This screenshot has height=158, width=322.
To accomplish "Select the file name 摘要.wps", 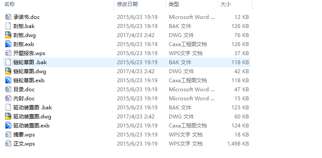I will pyautogui.click(x=24, y=134).
